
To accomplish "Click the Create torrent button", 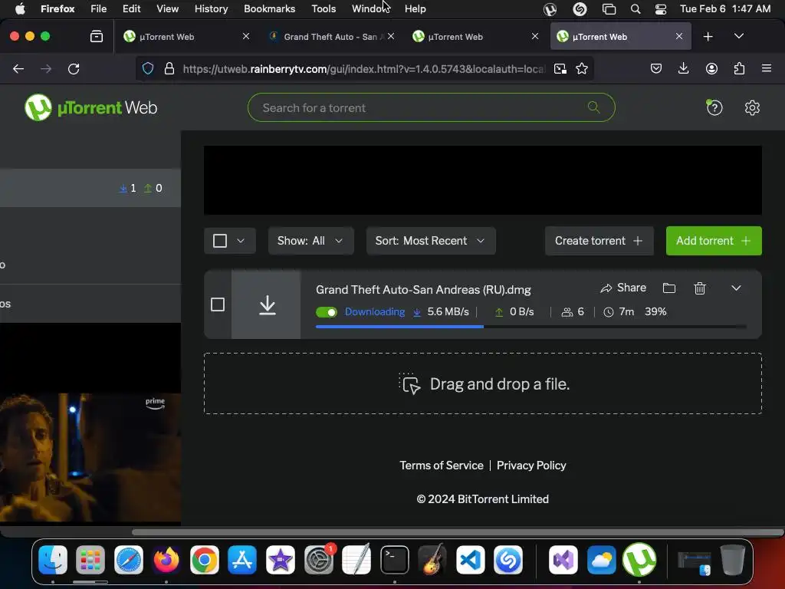I will point(599,241).
